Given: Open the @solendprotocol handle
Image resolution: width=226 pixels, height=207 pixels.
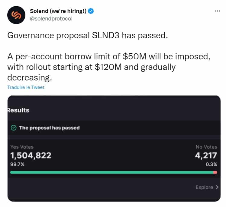Looking at the screenshot, I should (51, 19).
